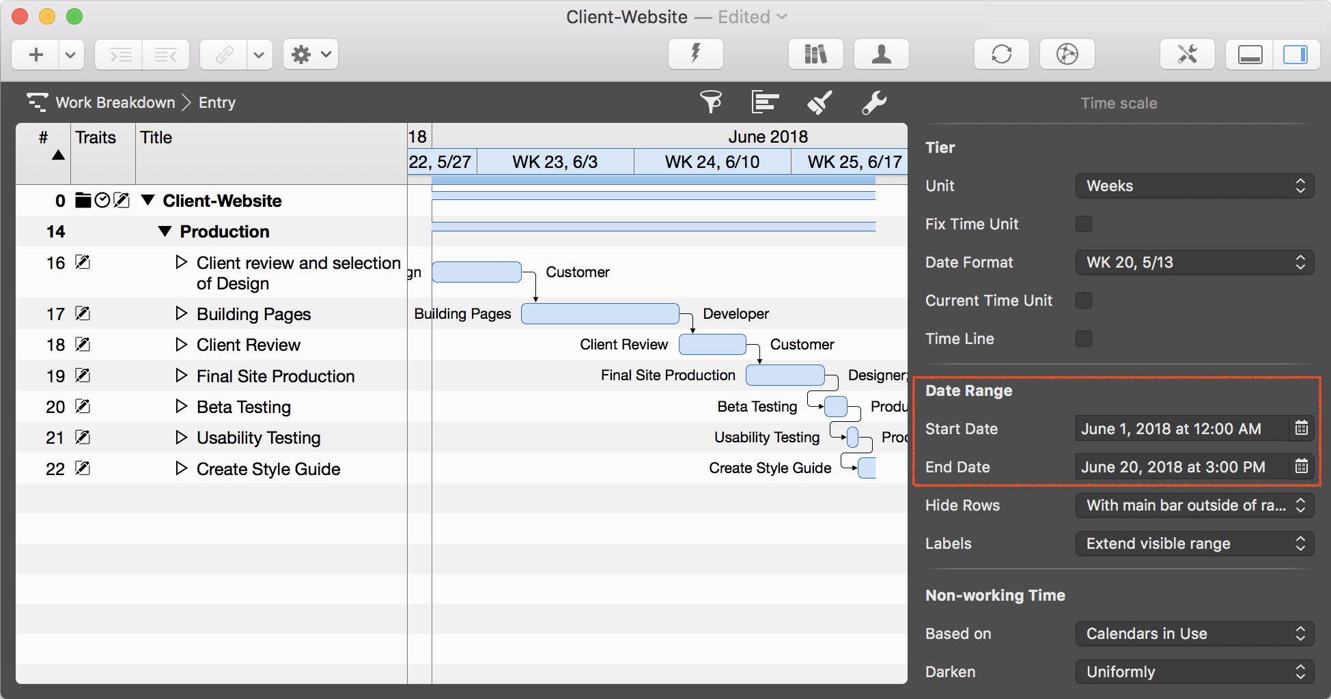Viewport: 1331px width, 699px height.
Task: Click the add plus button
Action: click(36, 54)
